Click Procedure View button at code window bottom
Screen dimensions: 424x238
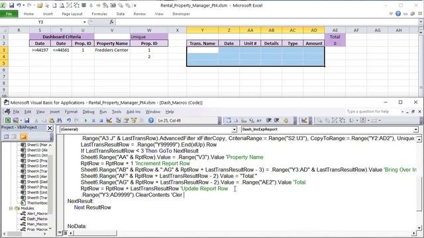tap(60, 233)
